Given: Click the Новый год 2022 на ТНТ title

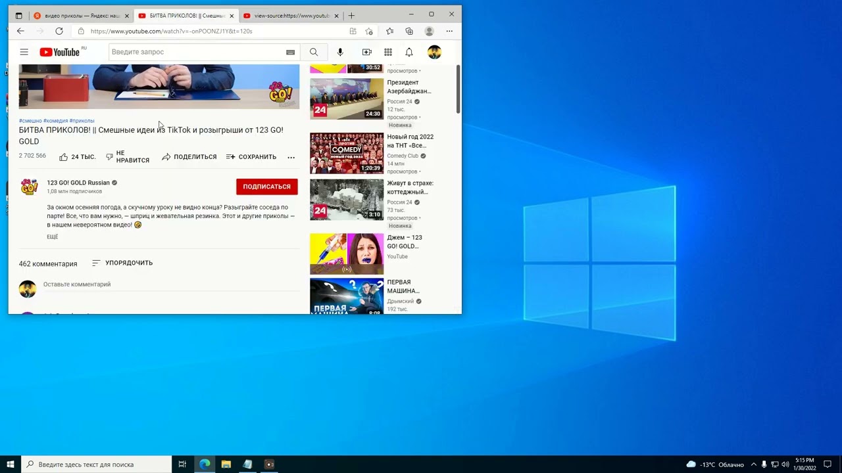Looking at the screenshot, I should click(x=410, y=141).
